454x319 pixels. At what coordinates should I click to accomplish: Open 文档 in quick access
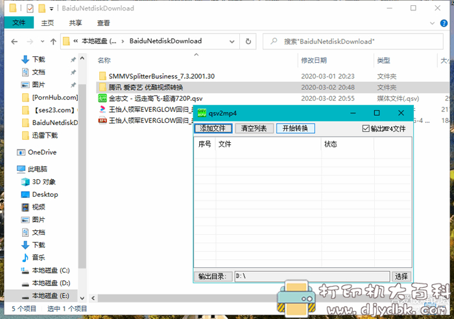click(38, 72)
